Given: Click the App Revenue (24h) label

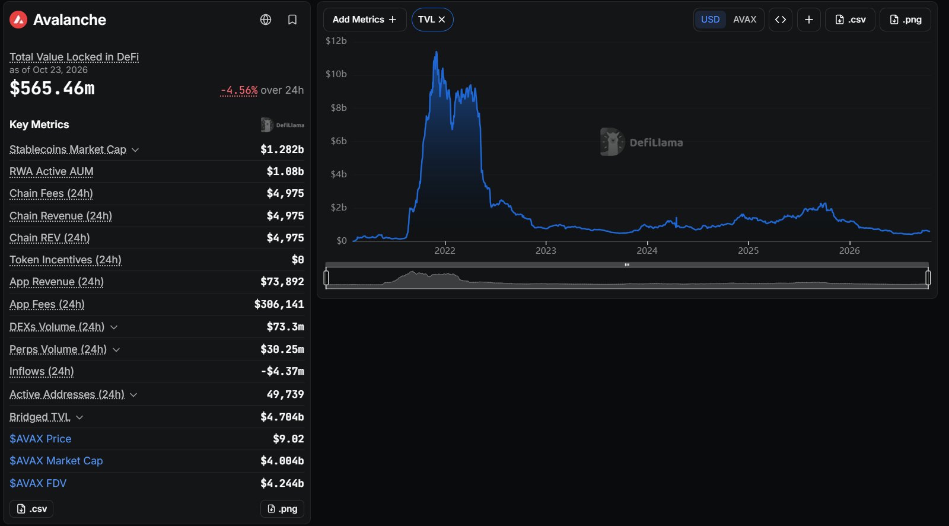Looking at the screenshot, I should click(56, 282).
